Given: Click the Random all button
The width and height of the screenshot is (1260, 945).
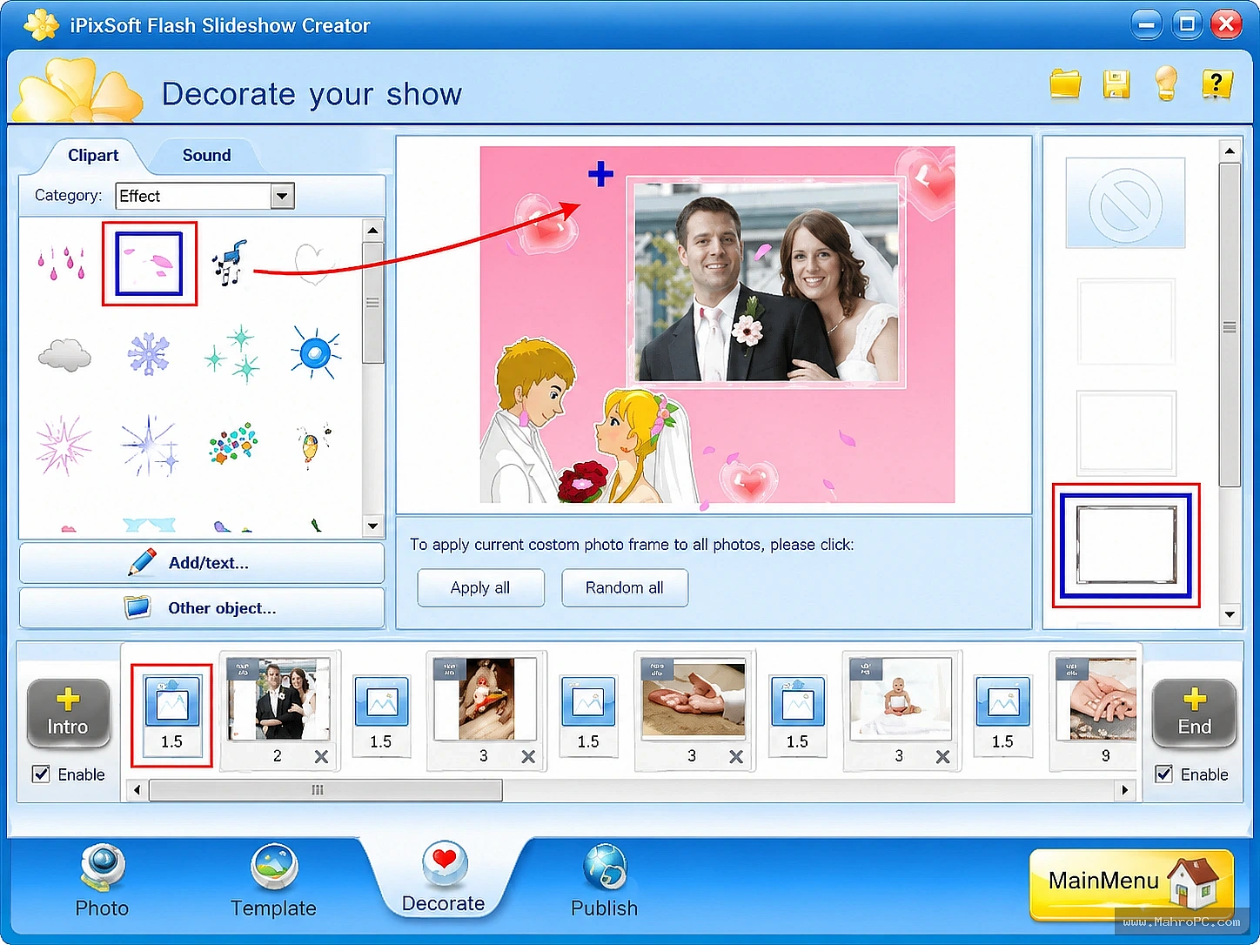Looking at the screenshot, I should tap(625, 587).
